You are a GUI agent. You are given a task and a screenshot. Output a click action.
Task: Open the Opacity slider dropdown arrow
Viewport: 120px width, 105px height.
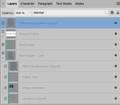pyautogui.click(x=30, y=13)
